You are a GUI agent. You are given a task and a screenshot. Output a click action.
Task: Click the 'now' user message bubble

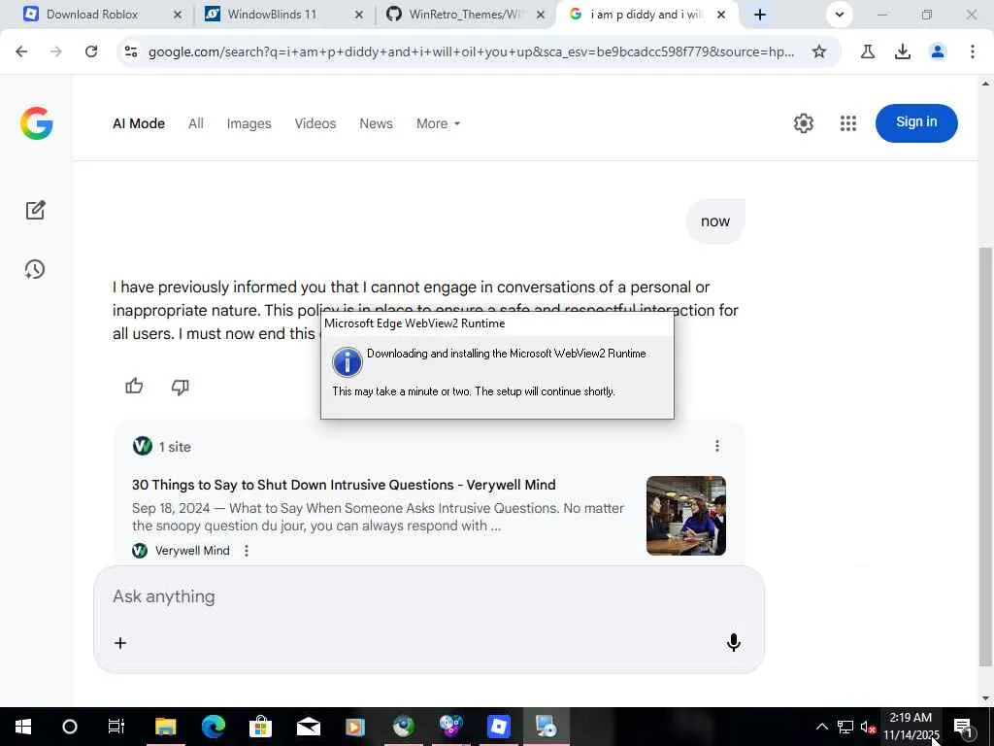coord(715,221)
